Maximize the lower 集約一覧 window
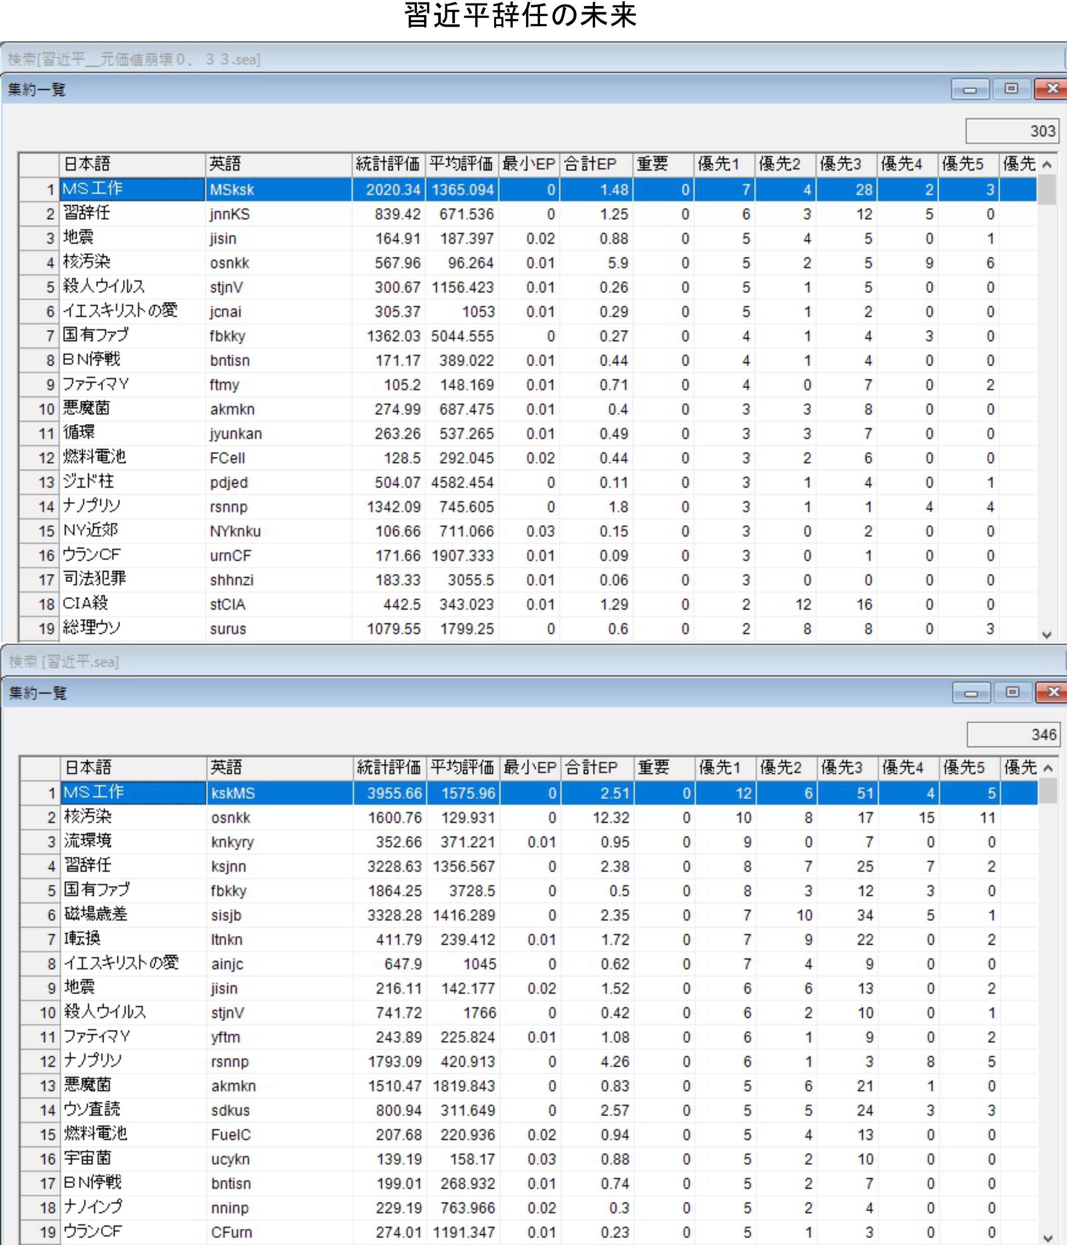This screenshot has width=1067, height=1245. (1013, 693)
